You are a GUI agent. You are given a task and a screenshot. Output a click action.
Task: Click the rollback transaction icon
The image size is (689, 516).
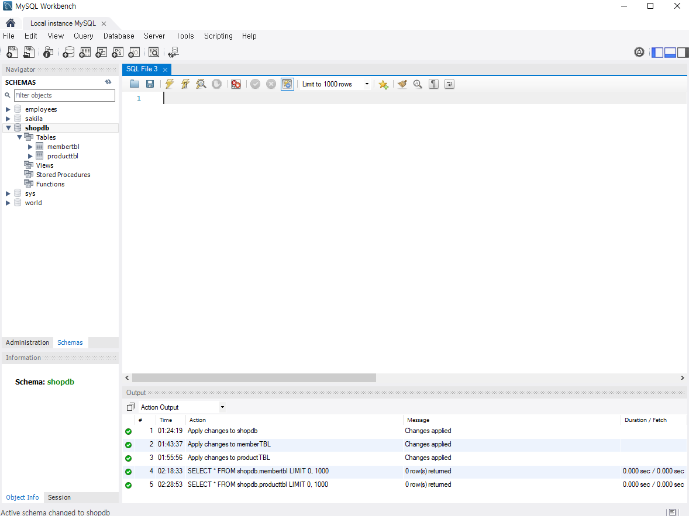click(271, 84)
